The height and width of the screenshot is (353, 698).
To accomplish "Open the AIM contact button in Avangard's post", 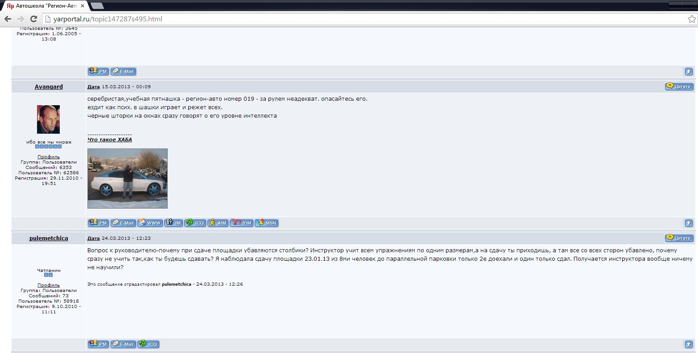I will click(218, 223).
